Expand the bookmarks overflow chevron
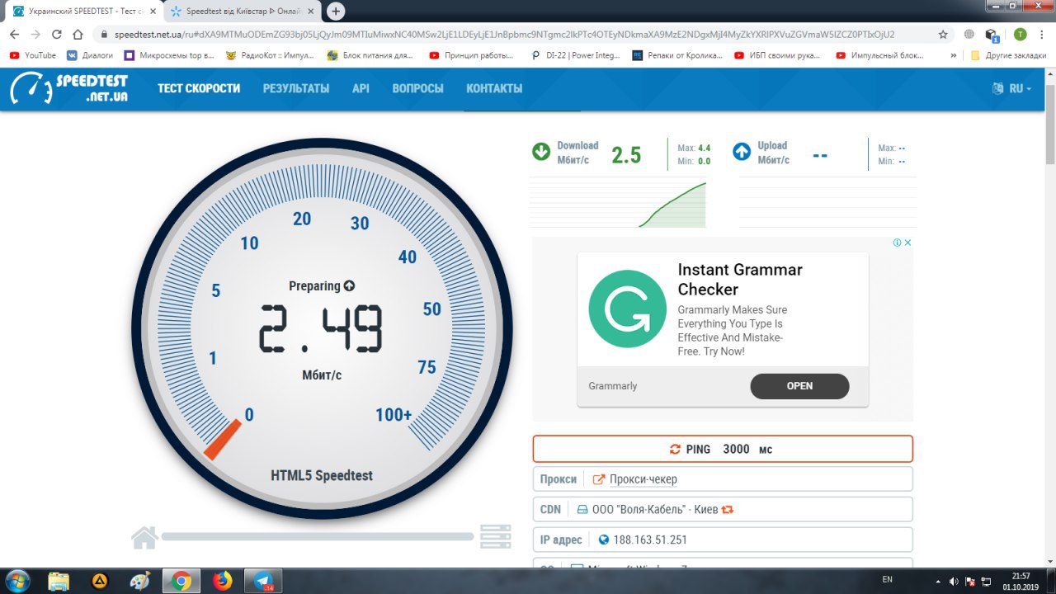 954,55
